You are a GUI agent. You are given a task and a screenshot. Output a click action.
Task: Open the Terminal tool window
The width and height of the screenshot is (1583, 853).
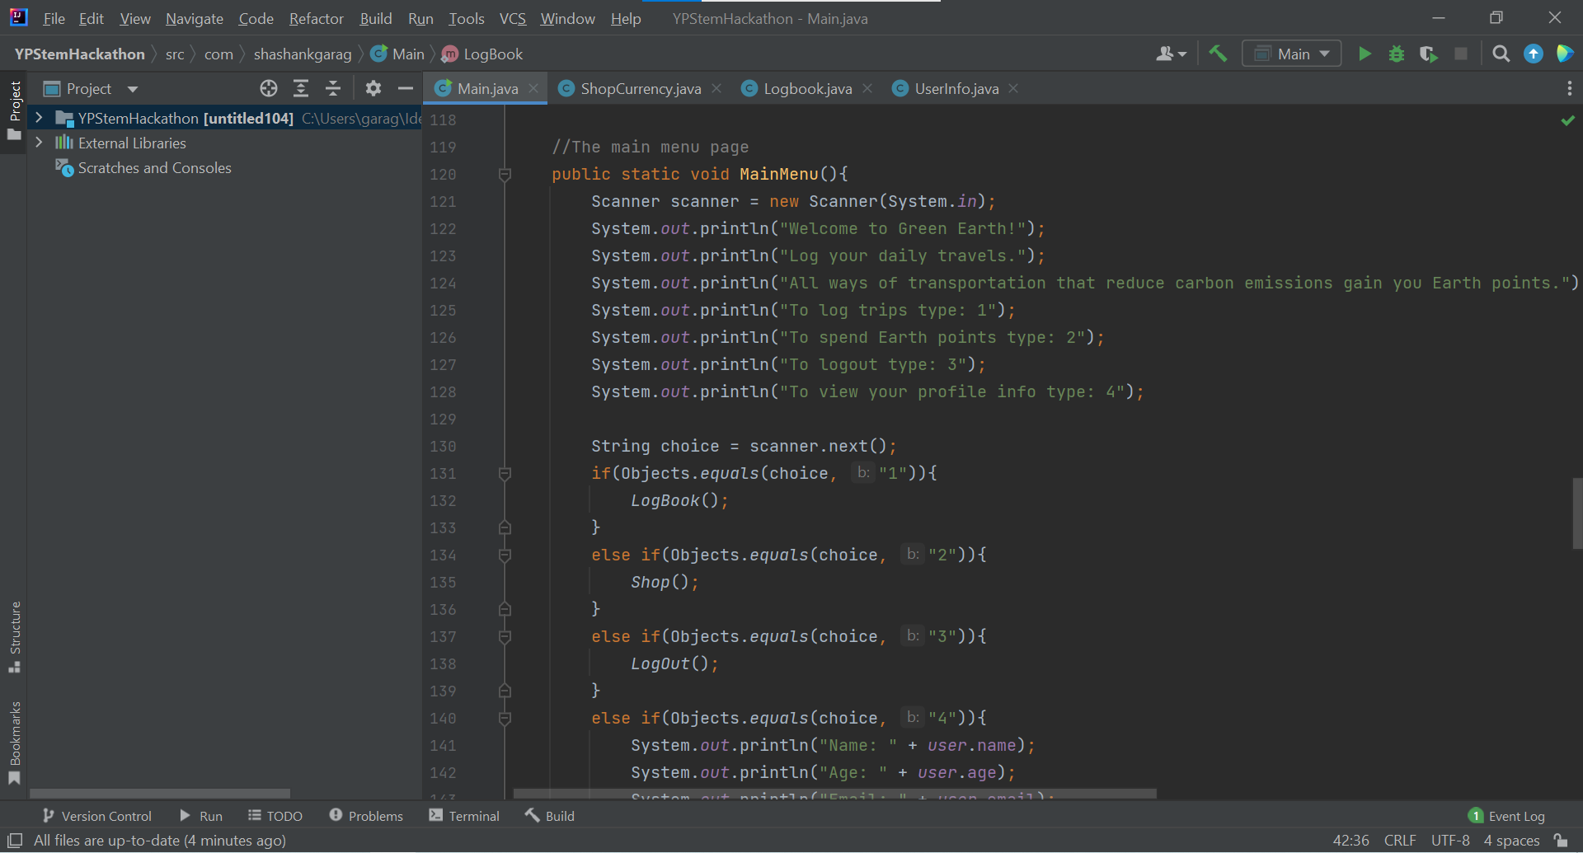[x=464, y=816]
